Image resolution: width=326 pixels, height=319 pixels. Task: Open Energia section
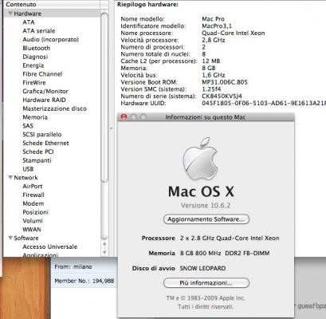click(33, 65)
